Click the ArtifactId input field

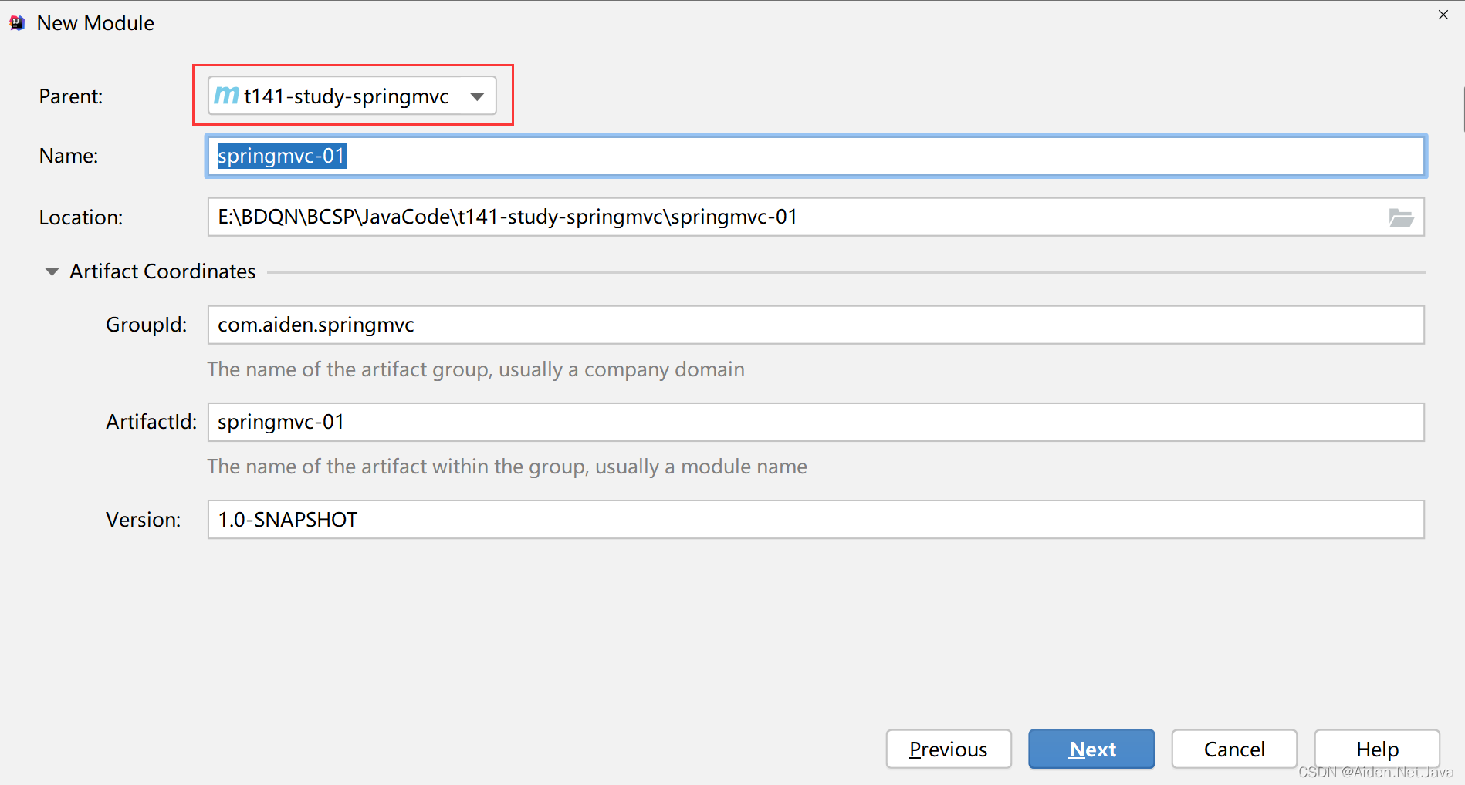[x=816, y=422]
